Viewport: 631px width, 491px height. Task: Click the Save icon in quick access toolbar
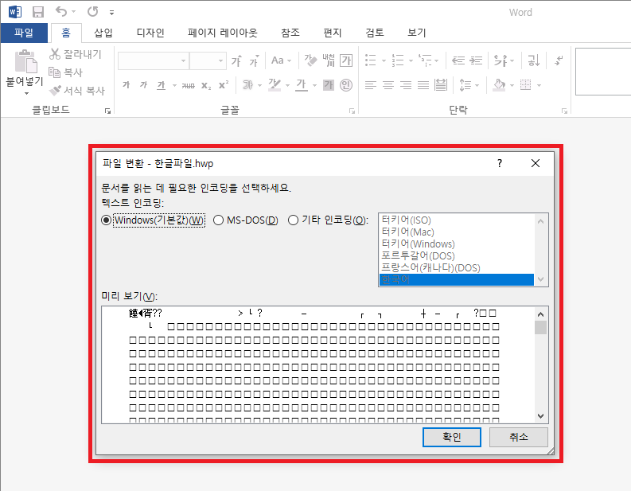38,12
